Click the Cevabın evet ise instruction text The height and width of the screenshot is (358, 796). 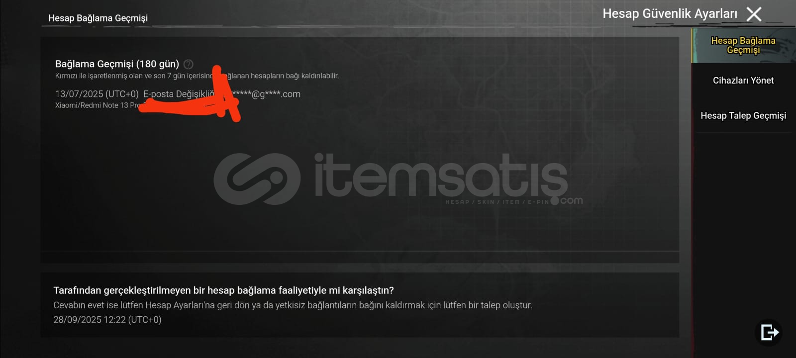[x=293, y=305]
